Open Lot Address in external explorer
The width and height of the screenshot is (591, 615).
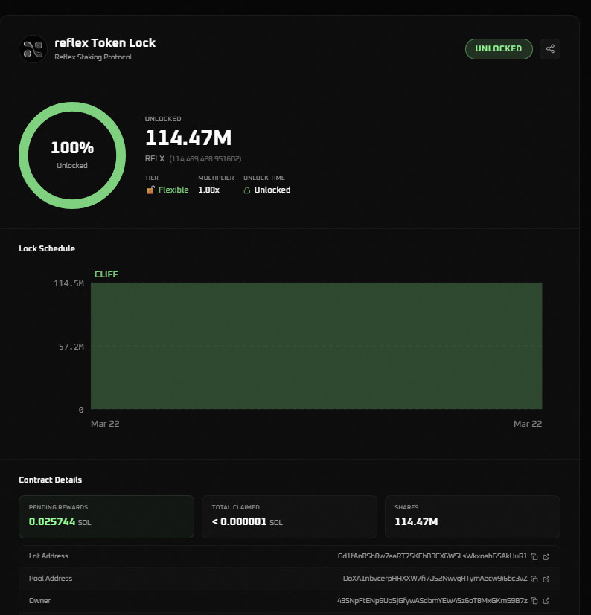point(546,556)
